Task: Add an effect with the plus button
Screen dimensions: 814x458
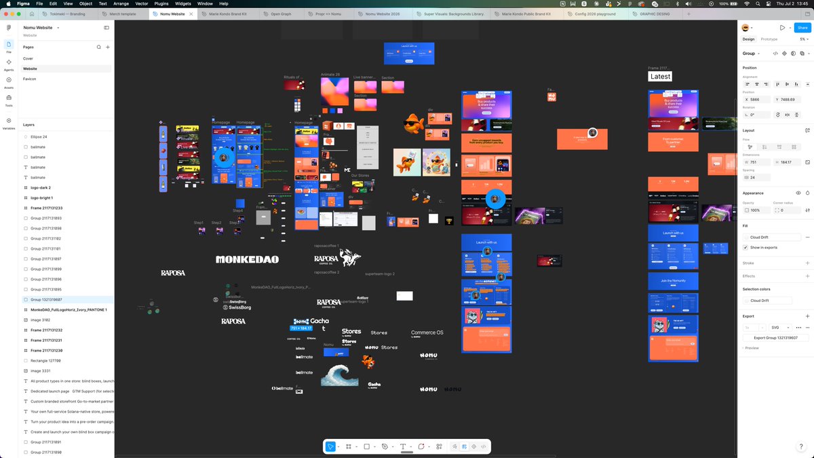Action: pos(807,276)
